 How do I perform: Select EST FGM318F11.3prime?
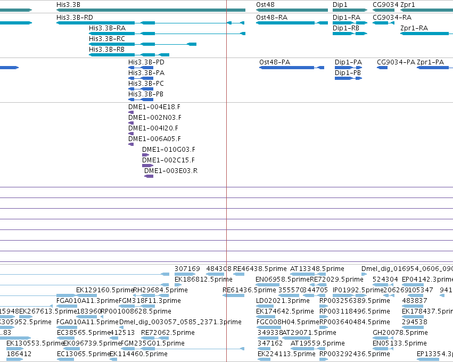[x=137, y=306]
